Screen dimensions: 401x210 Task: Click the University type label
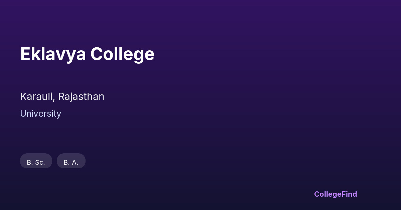[x=40, y=114]
